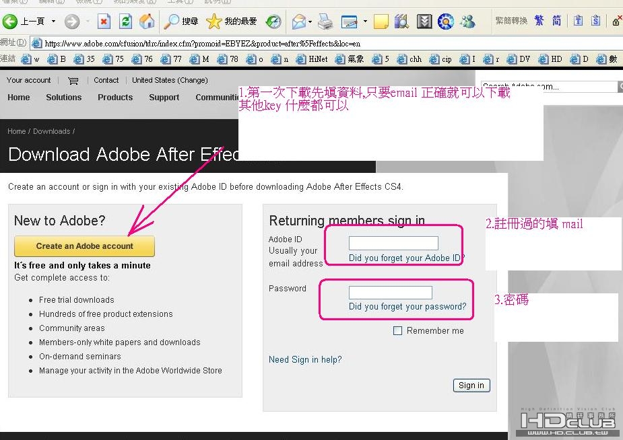Go to the browser Home page icon
623x440 pixels.
147,22
